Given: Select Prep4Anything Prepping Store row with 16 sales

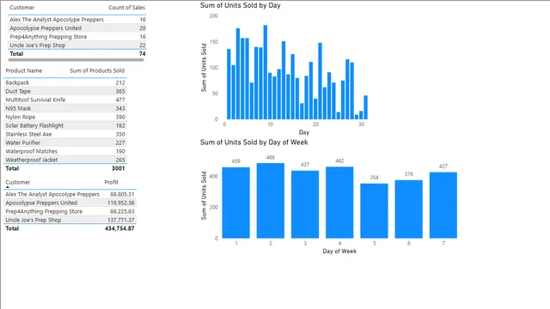Looking at the screenshot, I should coord(76,37).
